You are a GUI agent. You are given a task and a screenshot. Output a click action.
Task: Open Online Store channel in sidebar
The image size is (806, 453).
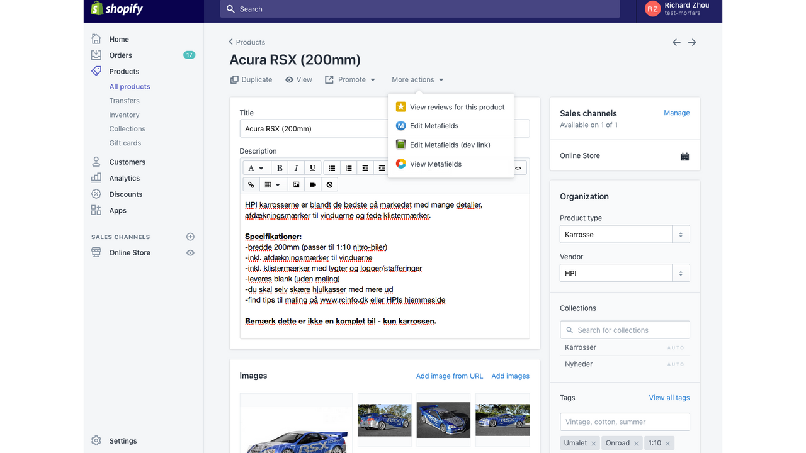click(130, 253)
